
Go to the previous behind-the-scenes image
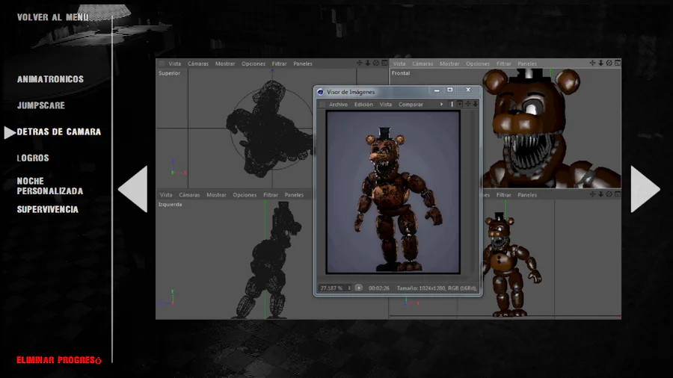click(x=132, y=189)
